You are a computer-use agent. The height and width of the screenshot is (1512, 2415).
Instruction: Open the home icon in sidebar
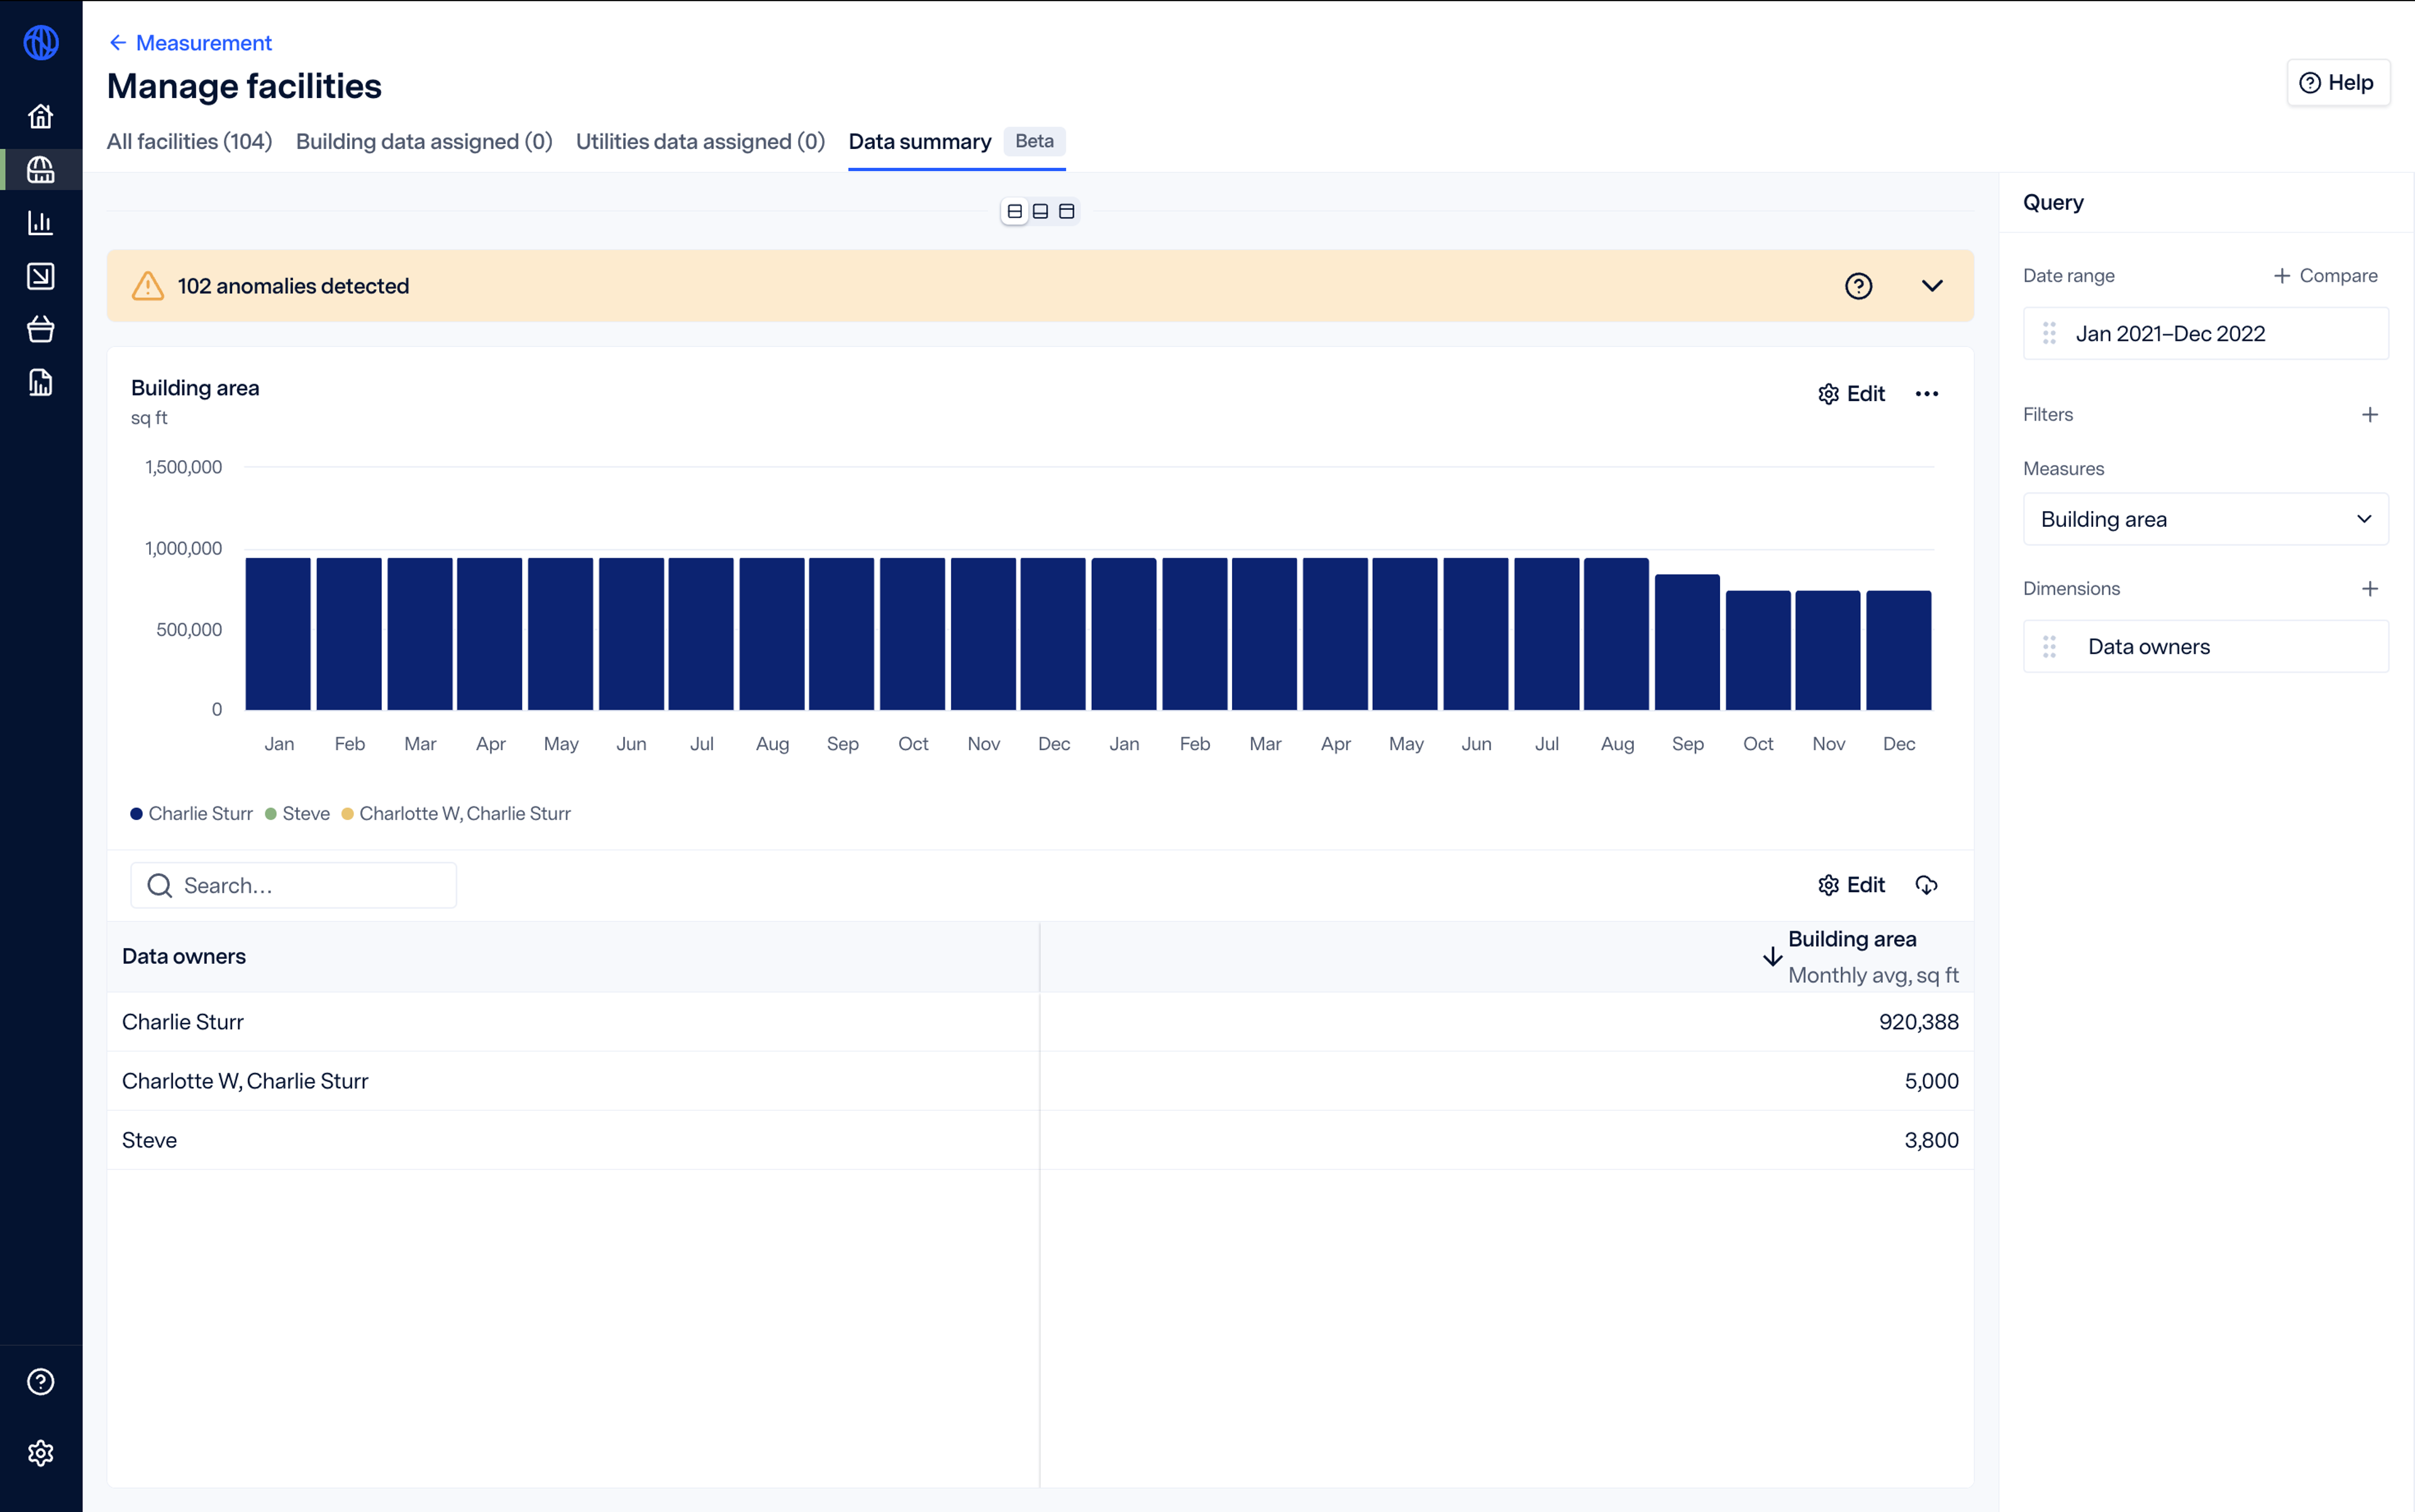(40, 116)
